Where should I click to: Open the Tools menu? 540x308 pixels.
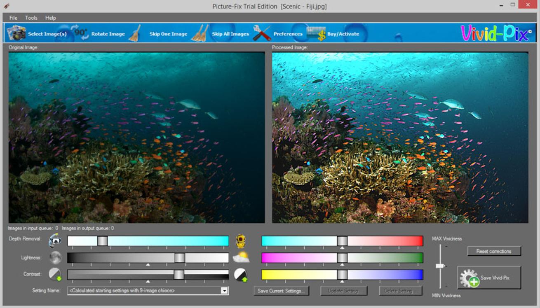coord(31,18)
